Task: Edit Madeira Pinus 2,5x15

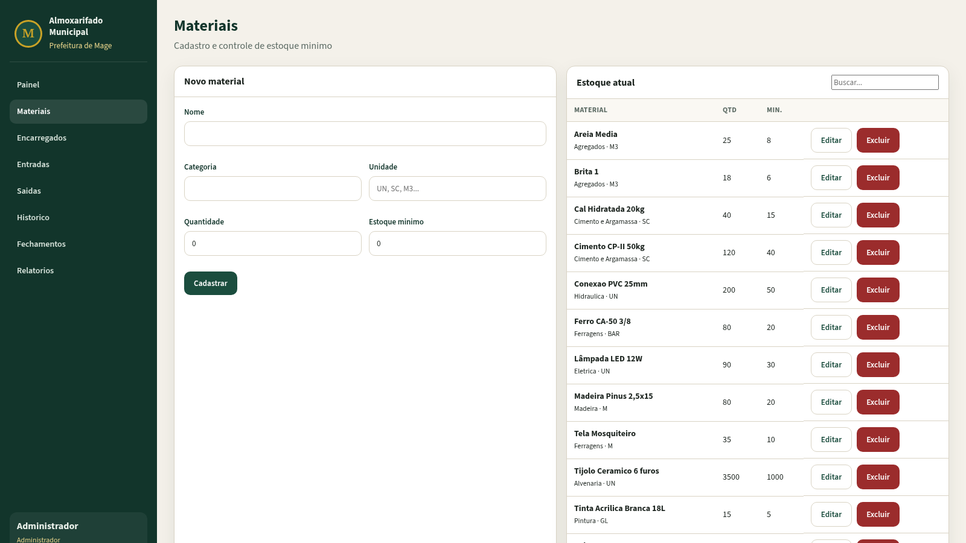Action: tap(831, 402)
